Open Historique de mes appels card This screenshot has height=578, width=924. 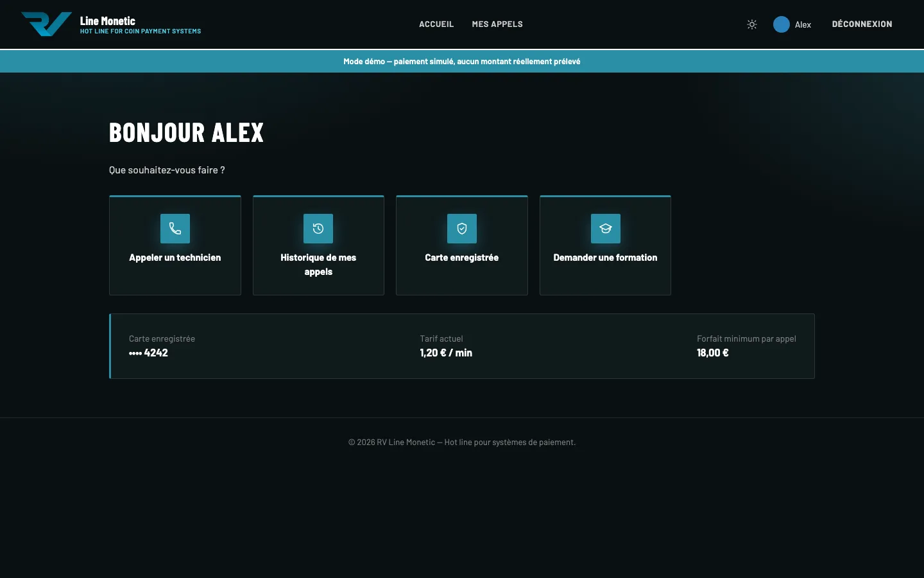tap(318, 245)
